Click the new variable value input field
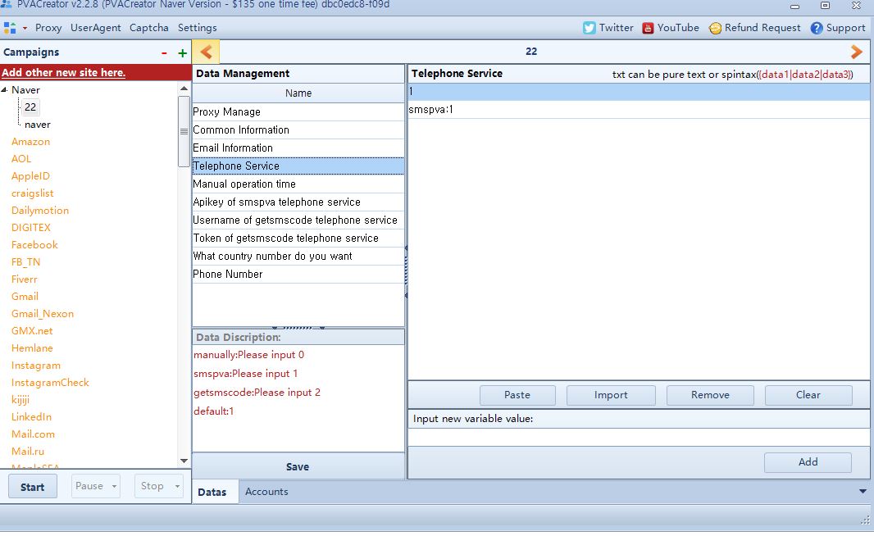 click(x=638, y=437)
